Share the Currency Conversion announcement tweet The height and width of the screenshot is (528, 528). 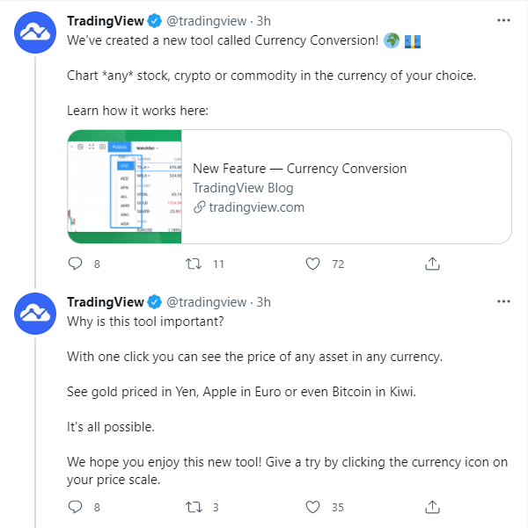click(x=432, y=264)
